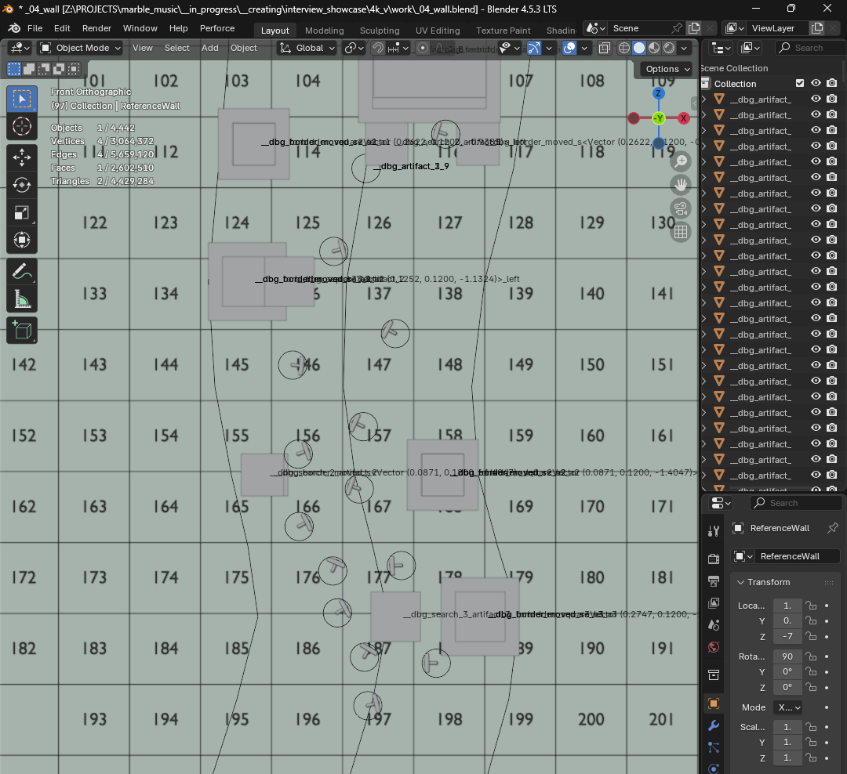Select the Measure tool
Image resolution: width=847 pixels, height=774 pixels.
pos(22,298)
